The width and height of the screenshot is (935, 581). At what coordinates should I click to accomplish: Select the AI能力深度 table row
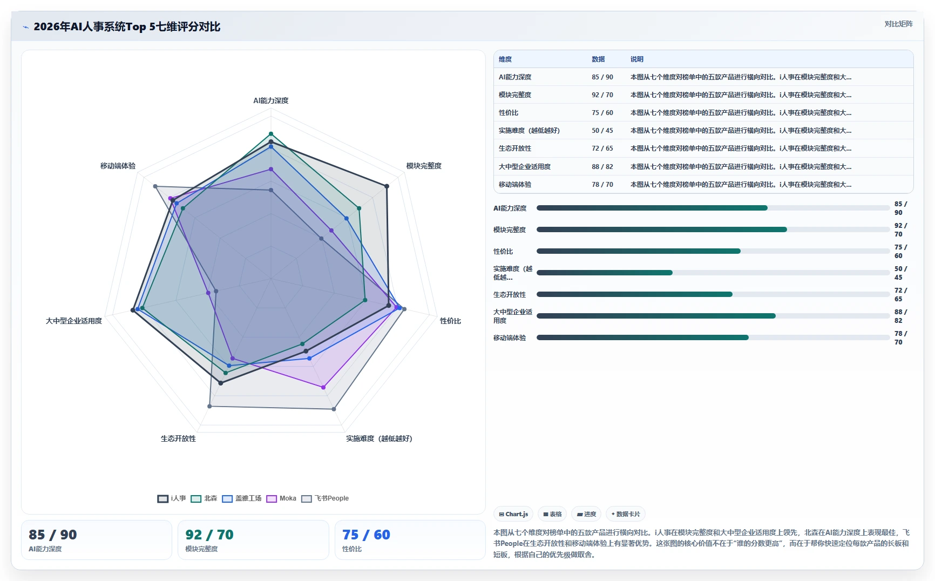click(x=703, y=77)
